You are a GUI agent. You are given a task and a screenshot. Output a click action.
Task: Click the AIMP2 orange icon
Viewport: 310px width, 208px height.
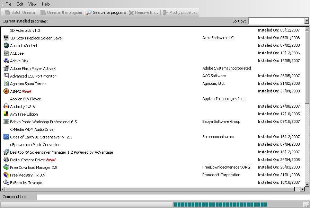pos(6,91)
